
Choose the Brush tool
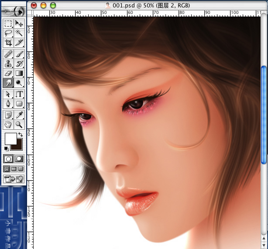pos(19,54)
